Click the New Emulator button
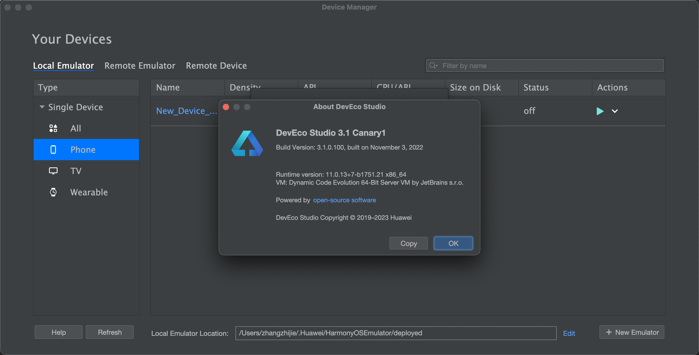Viewport: 699px width, 355px height. tap(632, 332)
